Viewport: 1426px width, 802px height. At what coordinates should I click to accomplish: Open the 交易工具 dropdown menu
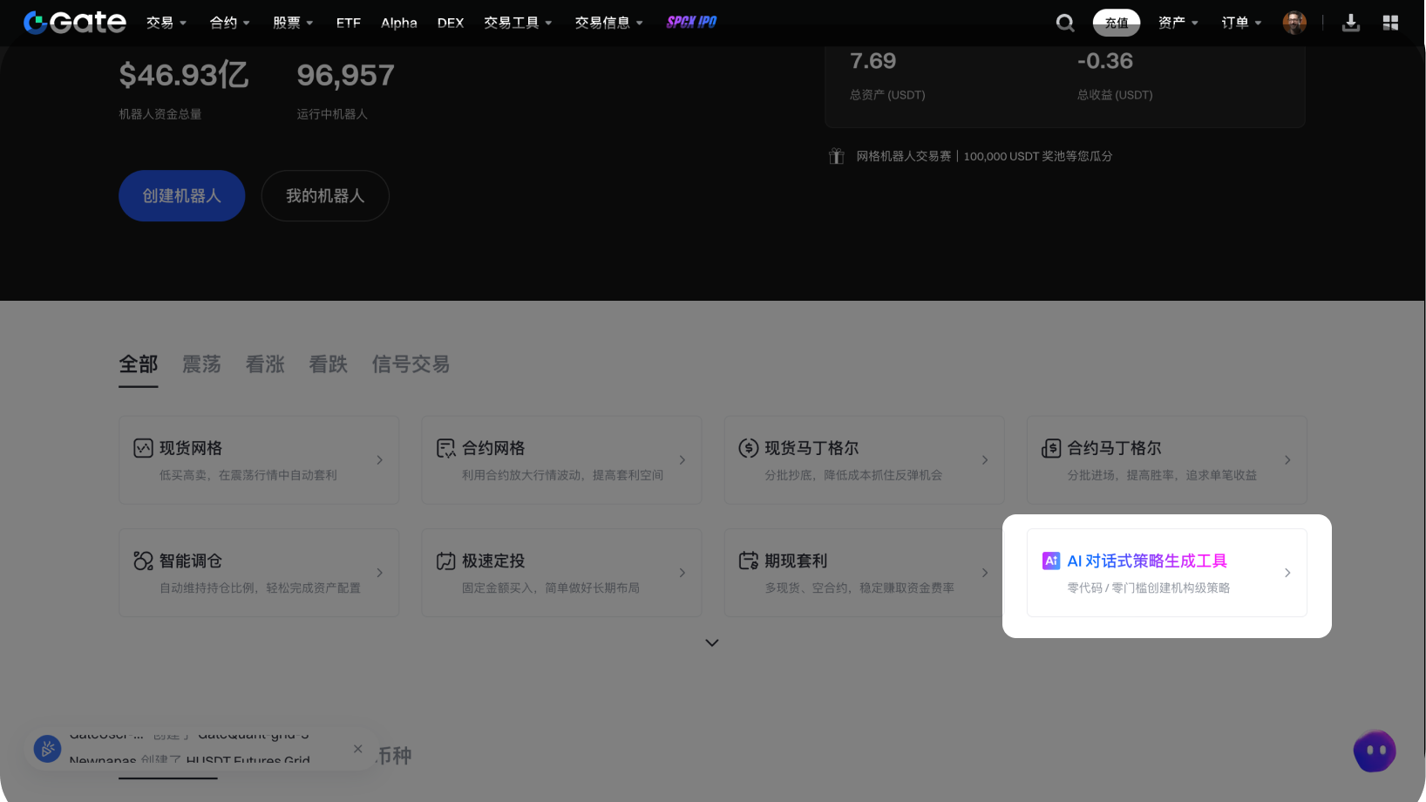coord(519,23)
